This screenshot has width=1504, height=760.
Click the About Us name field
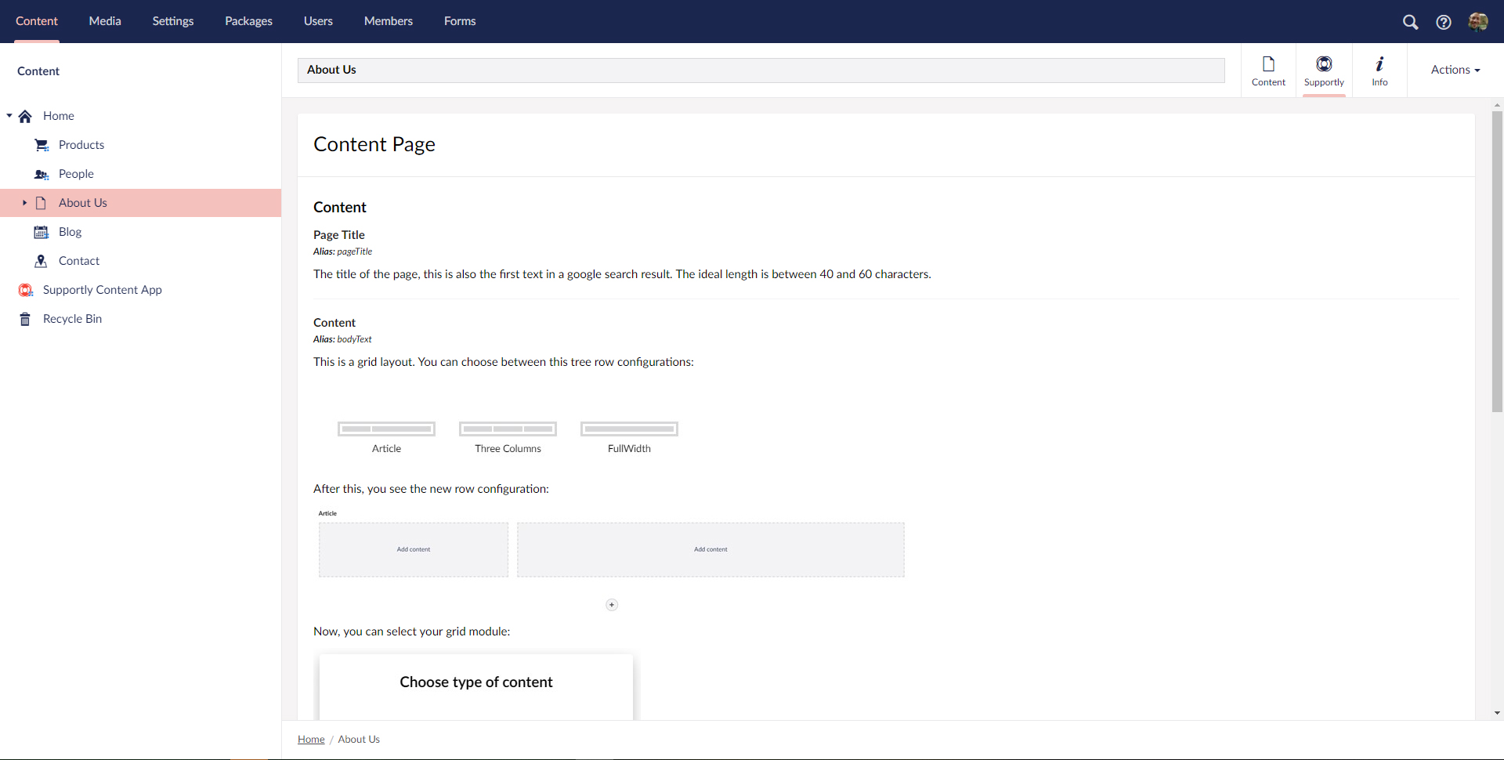[760, 70]
